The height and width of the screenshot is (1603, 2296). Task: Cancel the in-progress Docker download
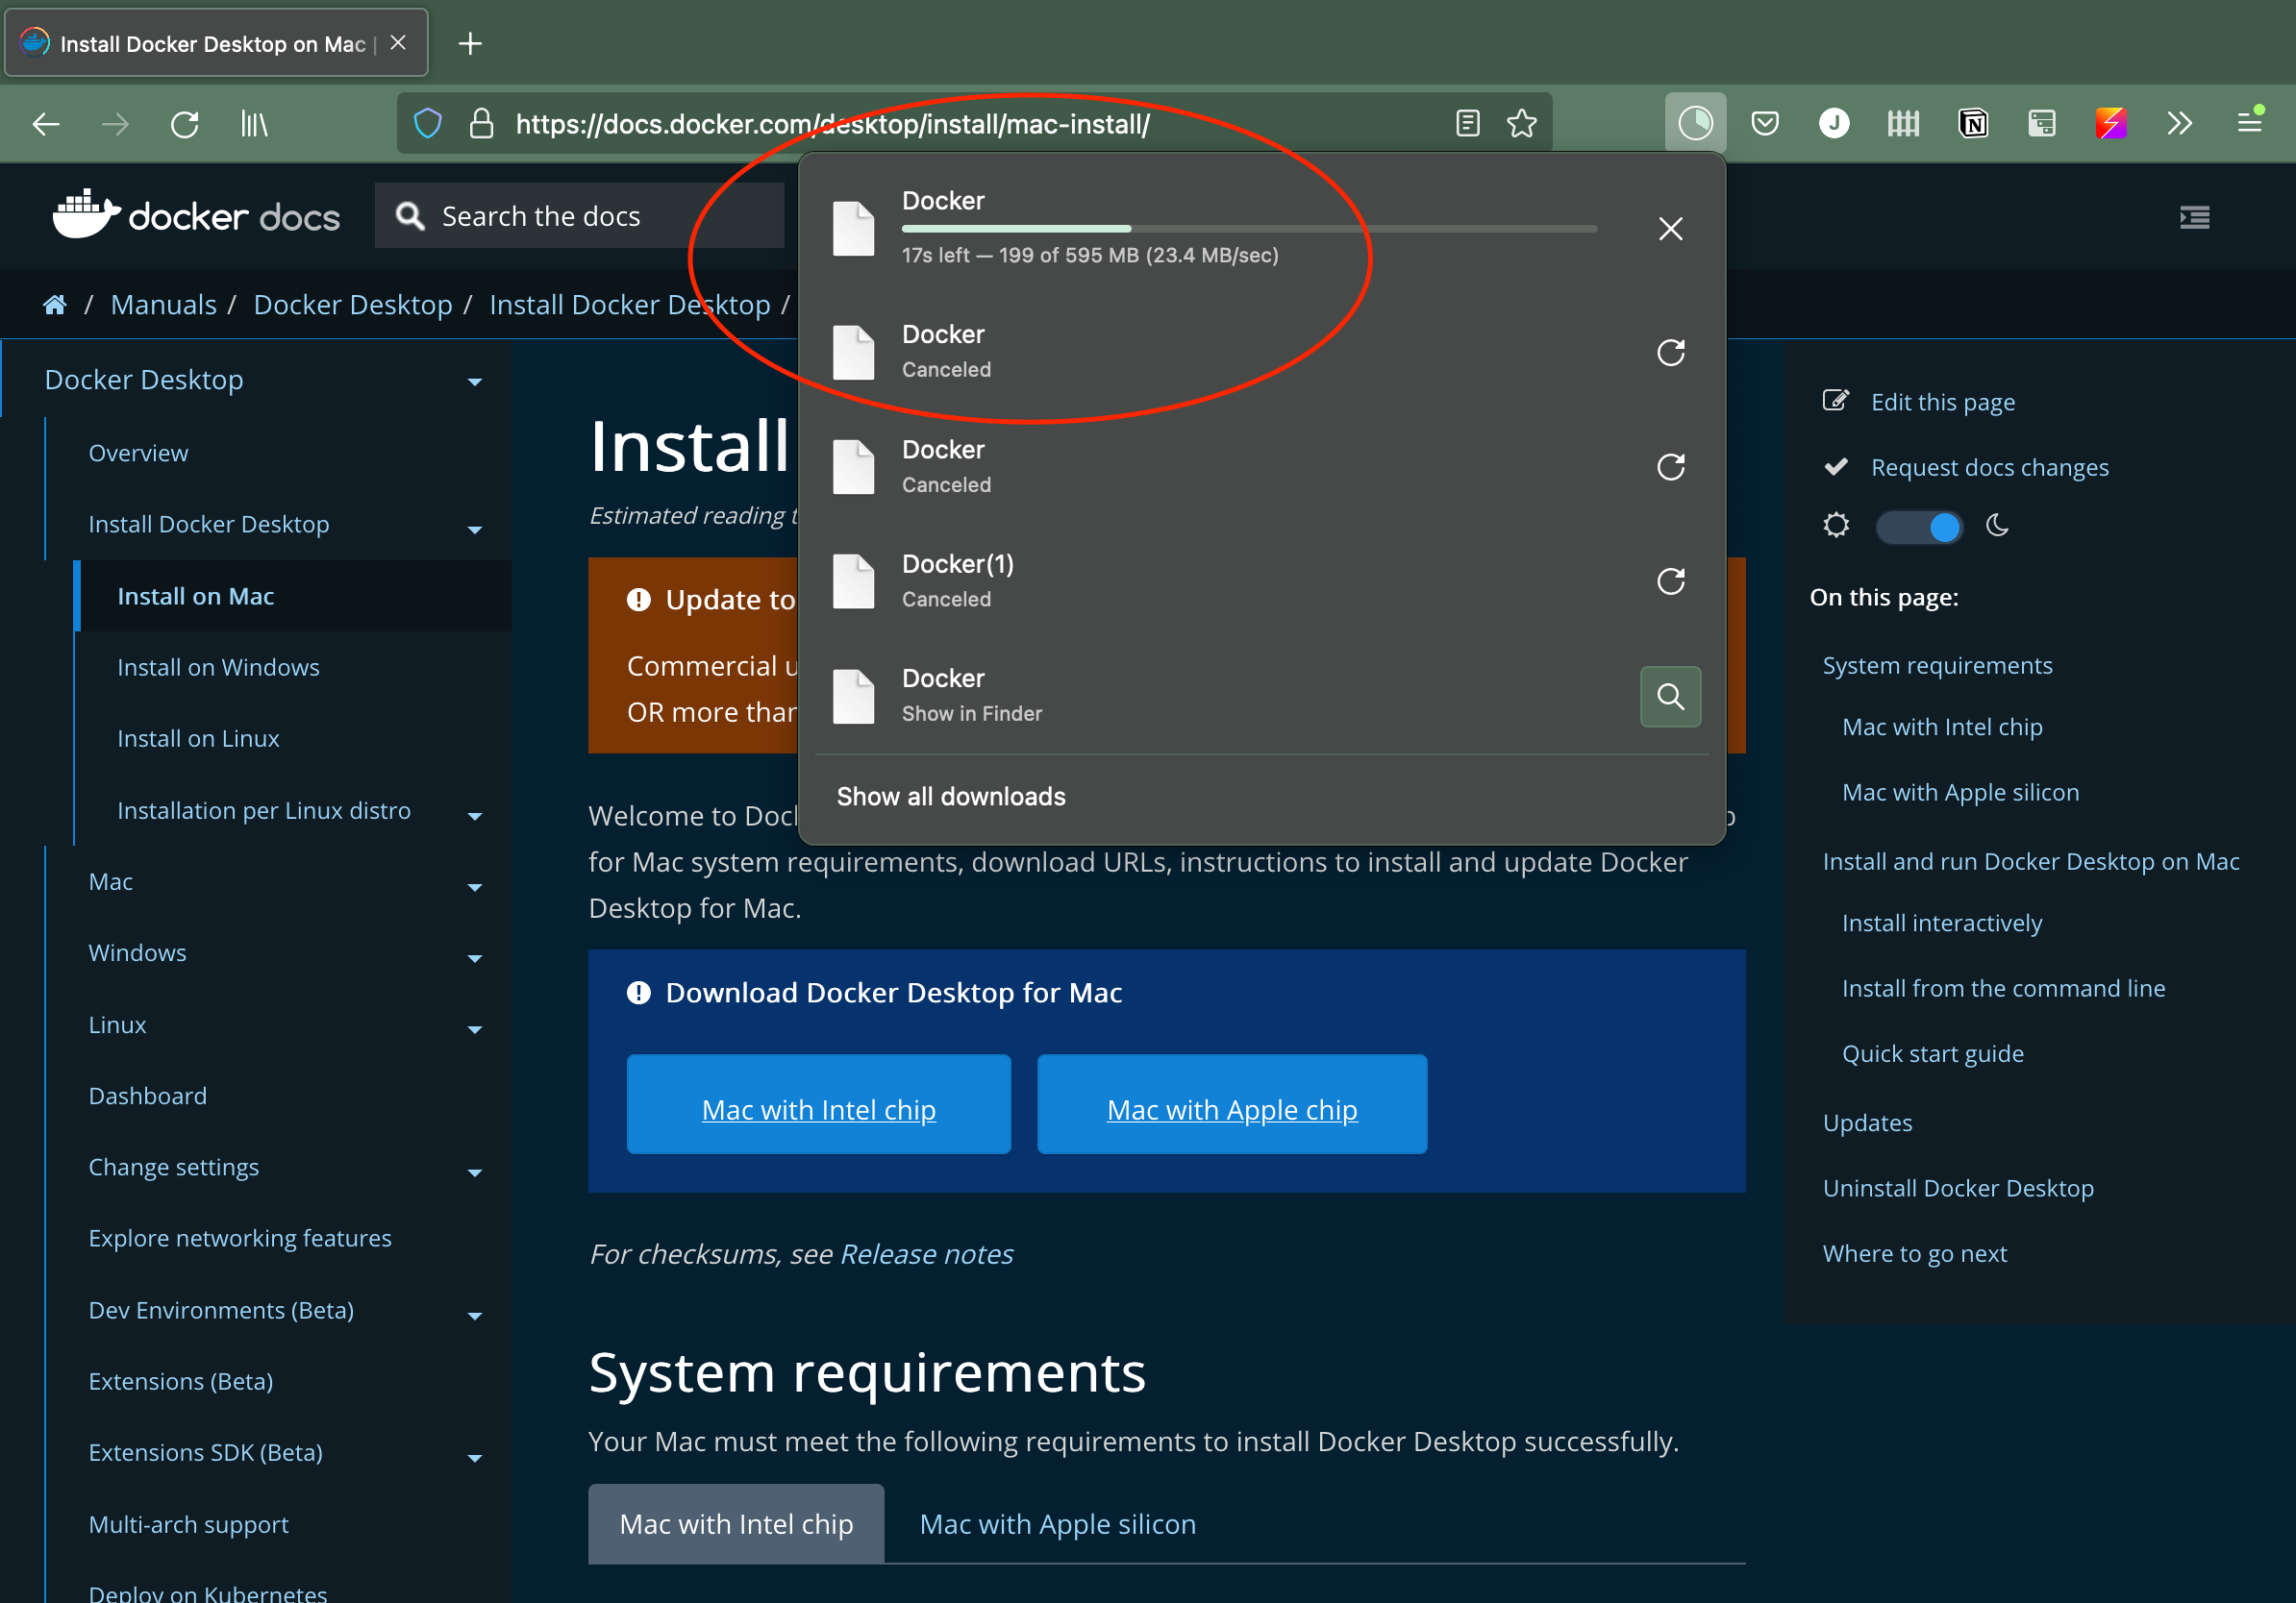point(1670,229)
